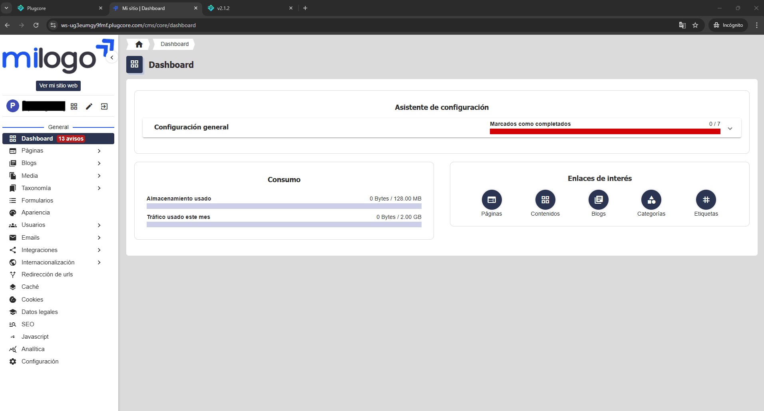
Task: Click the browser address bar URL
Action: tap(128, 25)
